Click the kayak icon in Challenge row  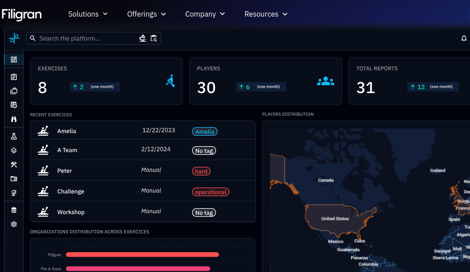tap(43, 191)
